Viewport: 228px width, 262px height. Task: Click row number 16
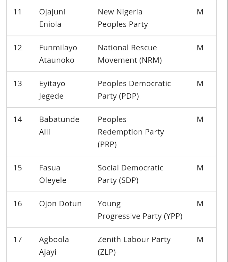18,204
